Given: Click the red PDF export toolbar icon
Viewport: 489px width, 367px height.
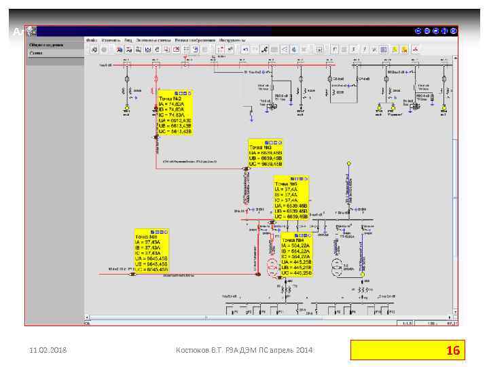Looking at the screenshot, I should point(416,50).
